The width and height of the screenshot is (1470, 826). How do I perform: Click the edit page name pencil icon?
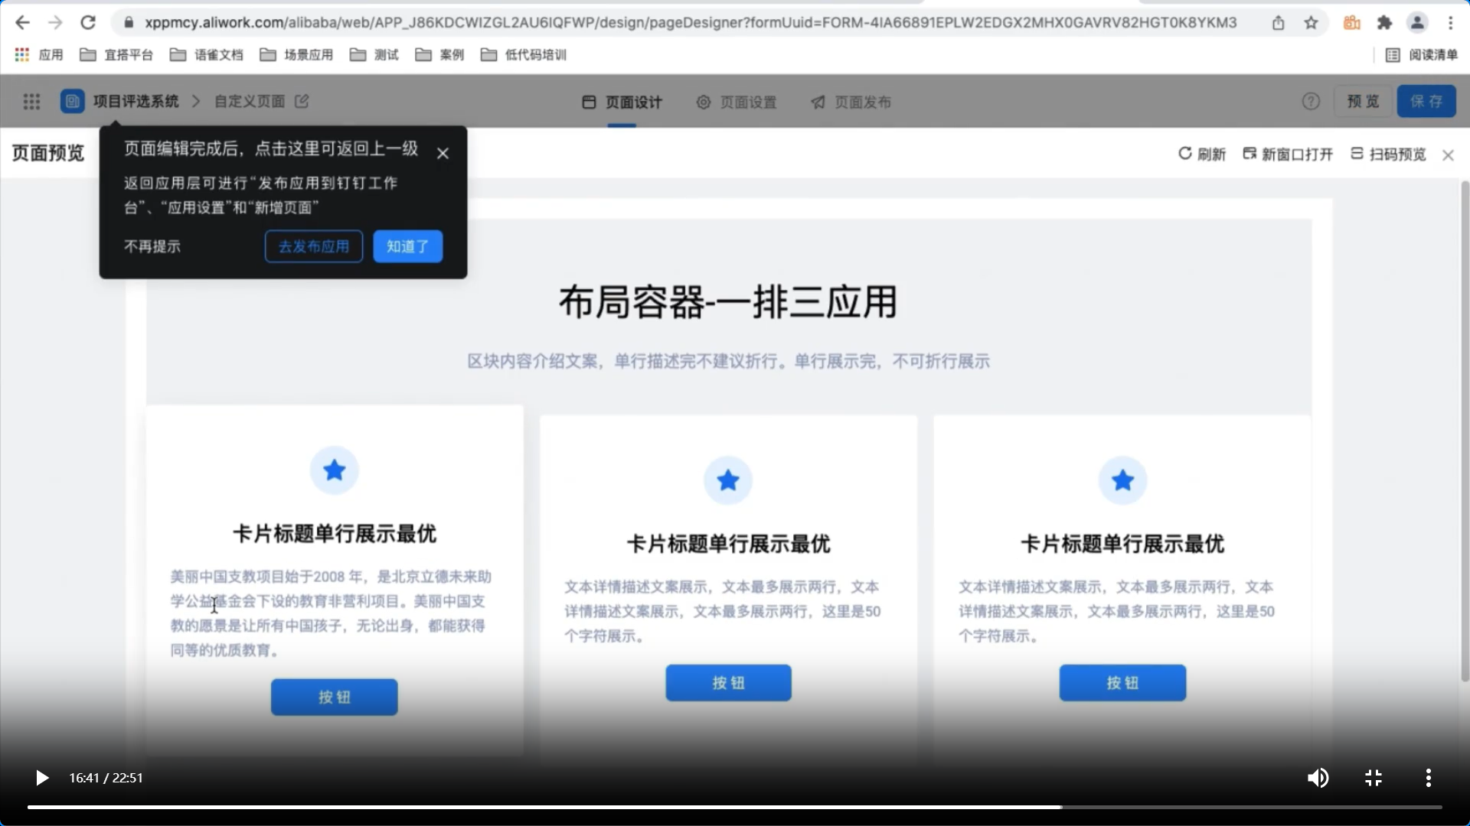click(x=302, y=102)
